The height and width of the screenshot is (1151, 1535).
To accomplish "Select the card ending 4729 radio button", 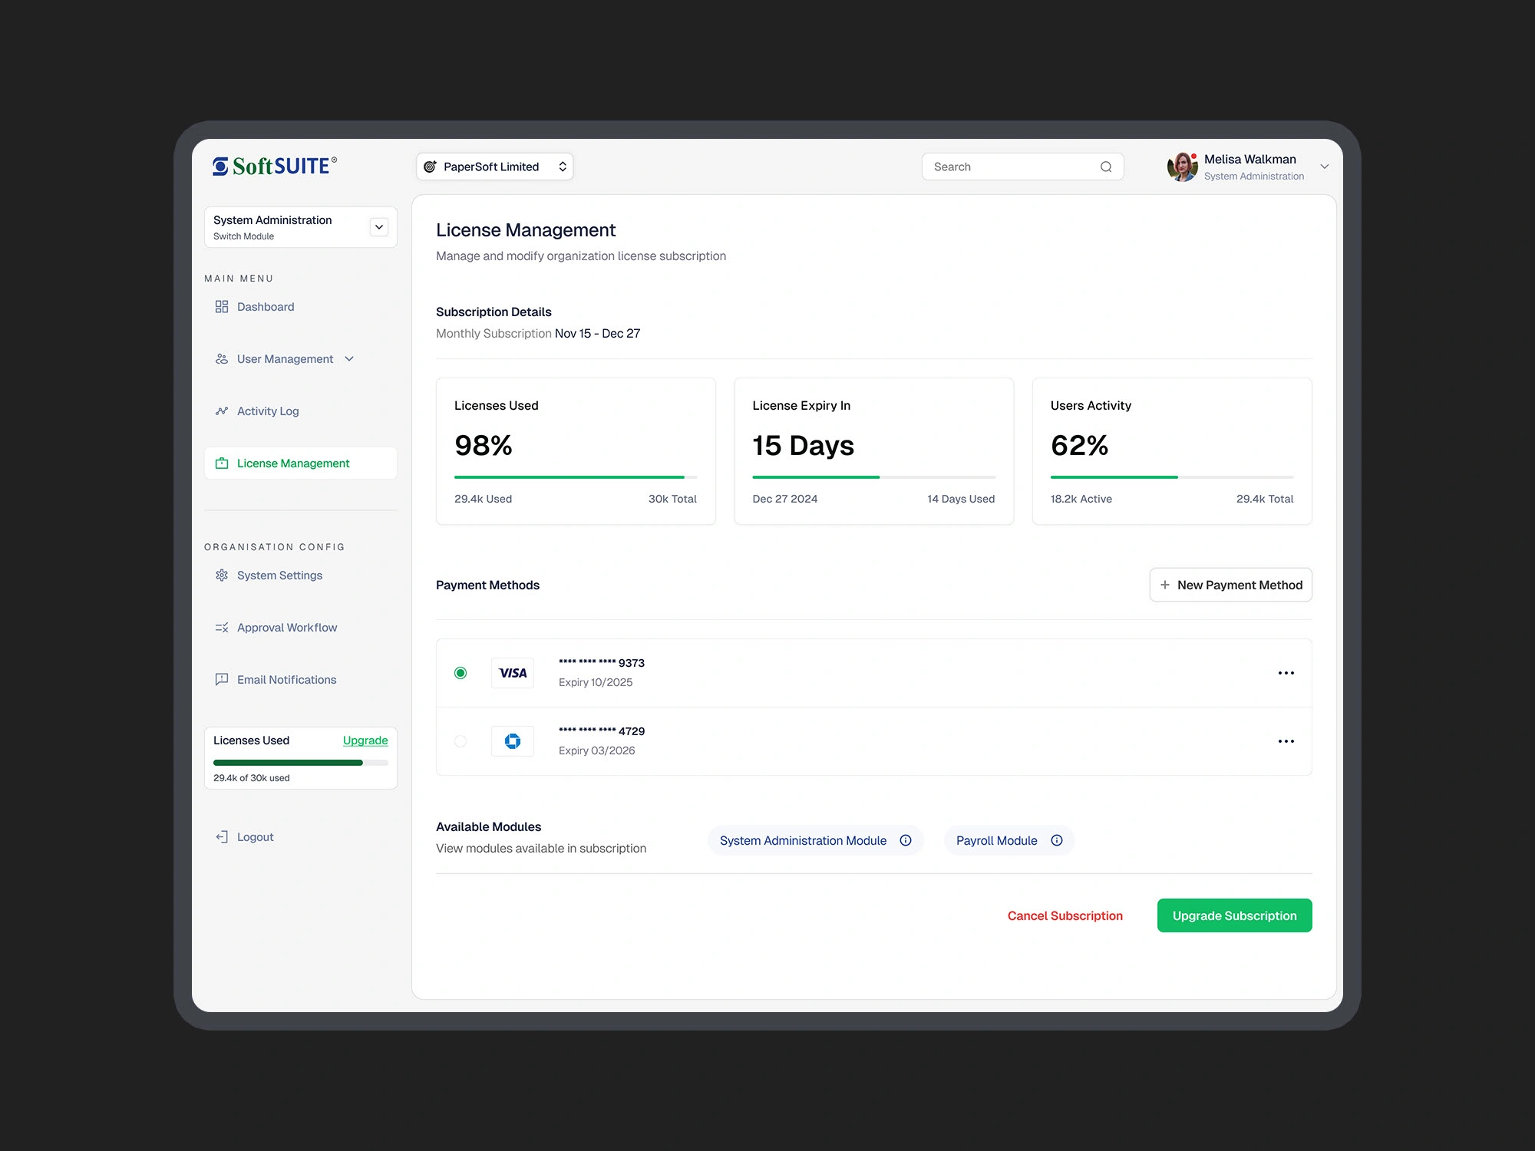I will [x=460, y=741].
